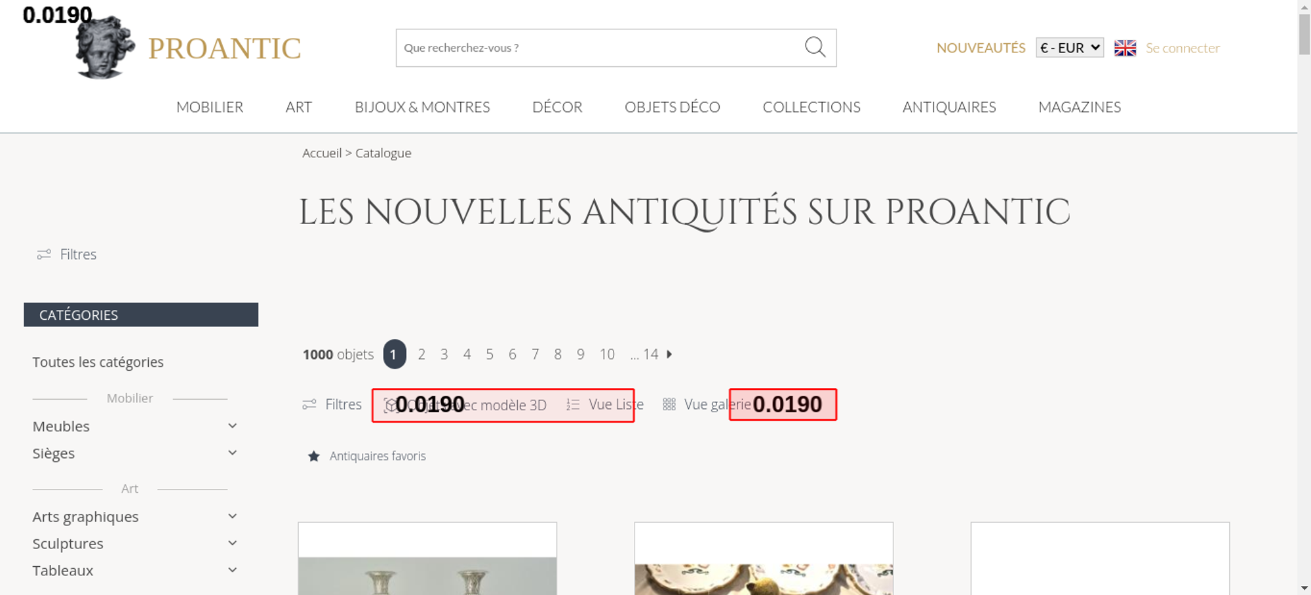Select the Vue Liste icon
The width and height of the screenshot is (1311, 595).
(x=573, y=405)
